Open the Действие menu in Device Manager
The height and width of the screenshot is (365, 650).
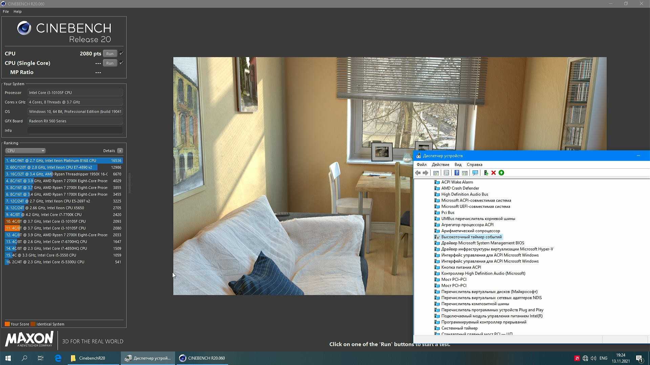440,165
